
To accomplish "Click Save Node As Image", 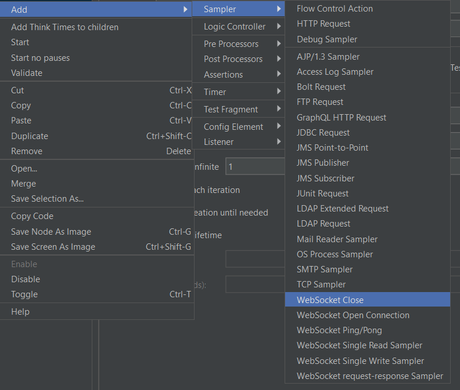I will coord(51,232).
